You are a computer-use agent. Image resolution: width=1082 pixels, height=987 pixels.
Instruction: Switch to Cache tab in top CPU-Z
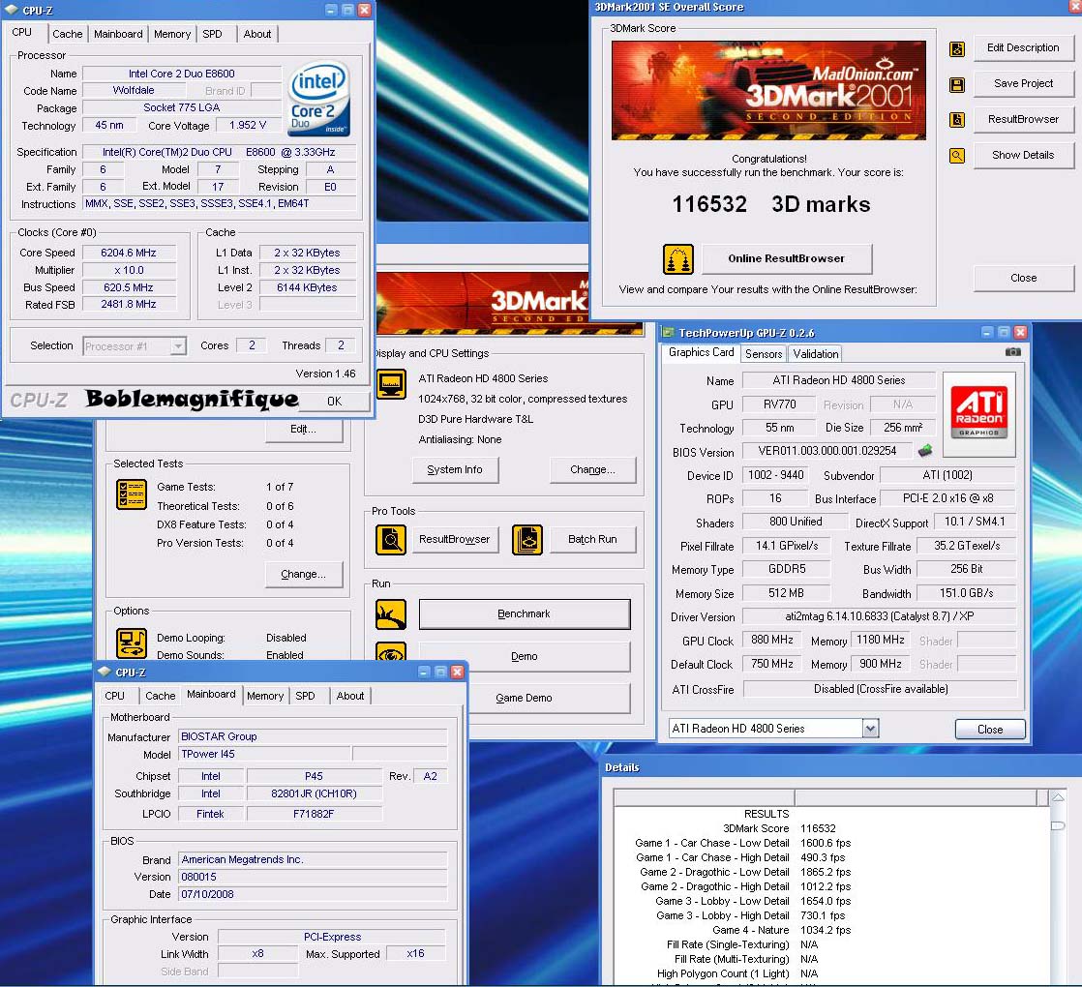click(67, 34)
